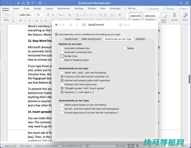Uncheck Internet and network paths with hyperlinks

pyautogui.click(x=62, y=81)
